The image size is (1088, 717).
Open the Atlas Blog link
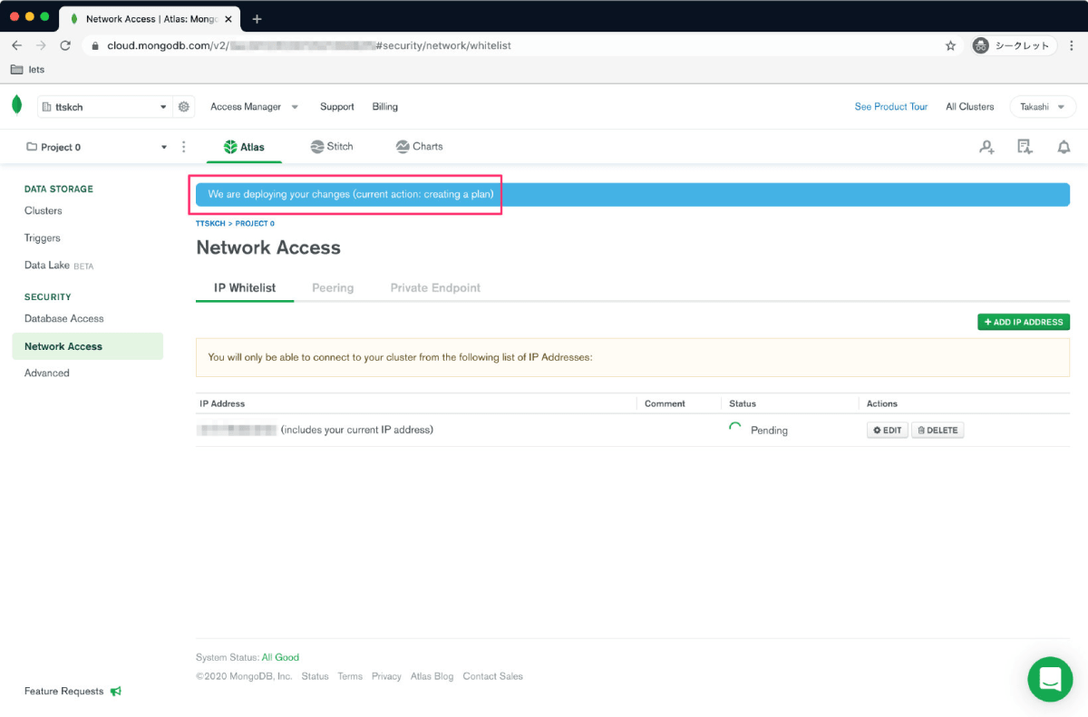coord(432,676)
